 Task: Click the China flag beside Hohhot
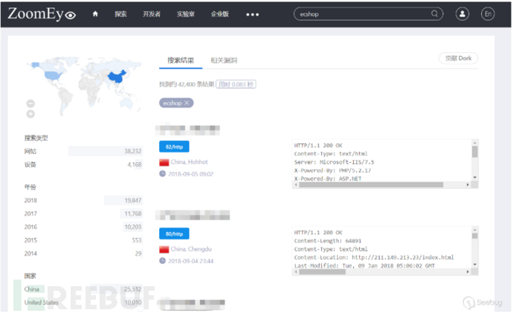(x=164, y=162)
